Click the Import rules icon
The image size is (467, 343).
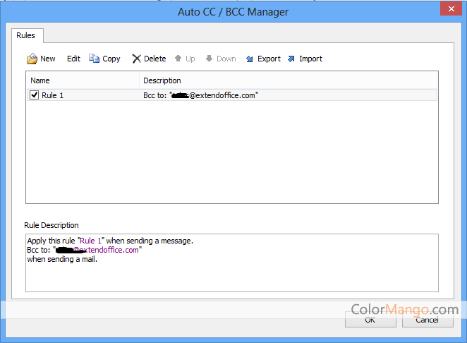click(291, 59)
